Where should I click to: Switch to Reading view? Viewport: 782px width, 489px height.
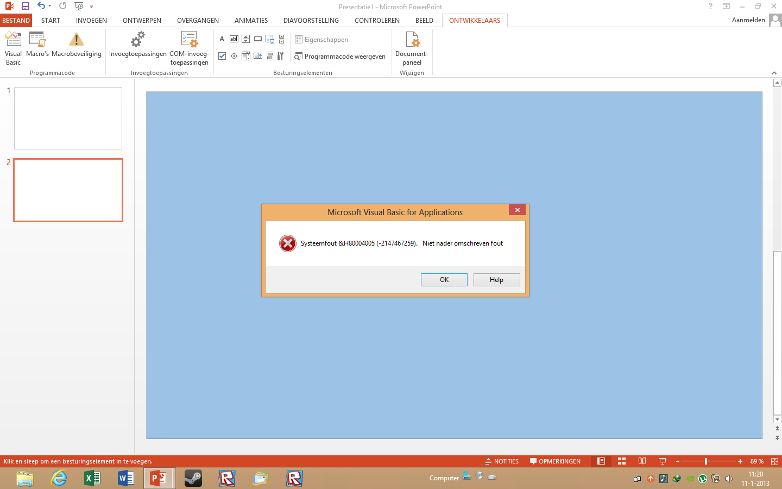point(642,461)
